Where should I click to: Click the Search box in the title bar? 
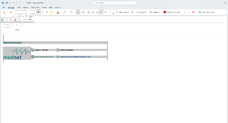[x=115, y=3]
